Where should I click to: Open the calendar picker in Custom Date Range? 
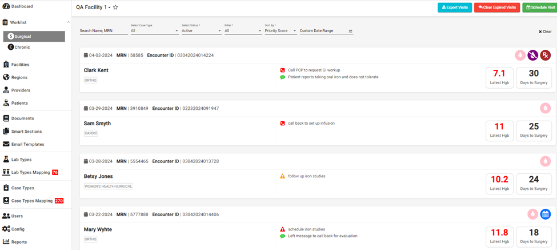coord(350,31)
